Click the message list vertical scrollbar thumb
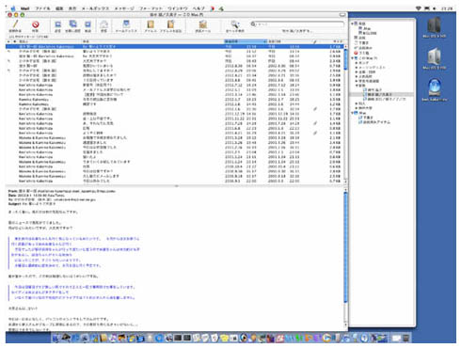 click(346, 59)
